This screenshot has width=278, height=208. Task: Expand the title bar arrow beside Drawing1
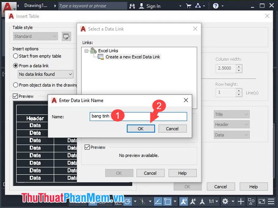pos(55,6)
